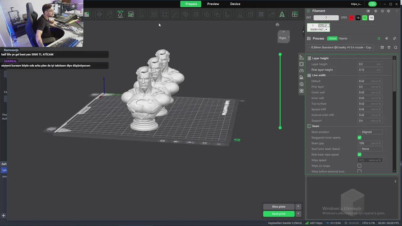
Task: Click the Send print button
Action: [x=279, y=214]
